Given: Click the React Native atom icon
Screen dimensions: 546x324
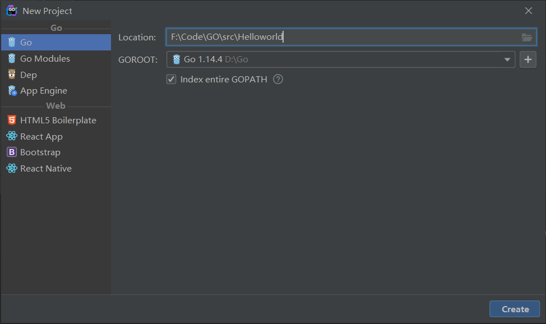Looking at the screenshot, I should pos(12,168).
